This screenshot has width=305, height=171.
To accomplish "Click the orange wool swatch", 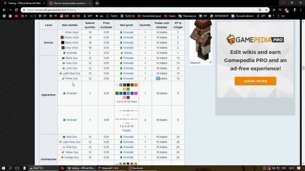I will (136, 85).
